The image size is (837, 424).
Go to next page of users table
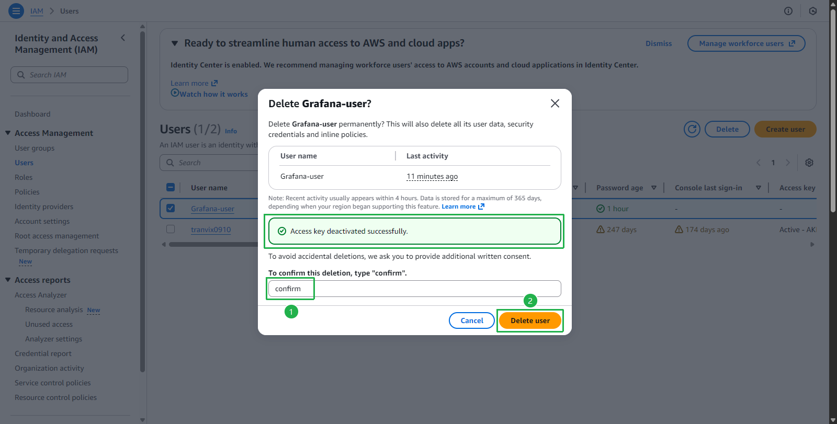click(x=788, y=163)
